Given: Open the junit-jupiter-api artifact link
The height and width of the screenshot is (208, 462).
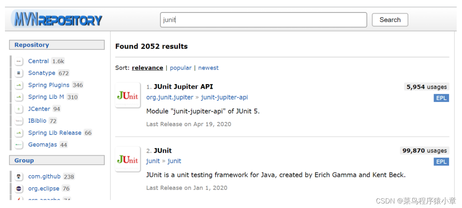Looking at the screenshot, I should pos(224,97).
